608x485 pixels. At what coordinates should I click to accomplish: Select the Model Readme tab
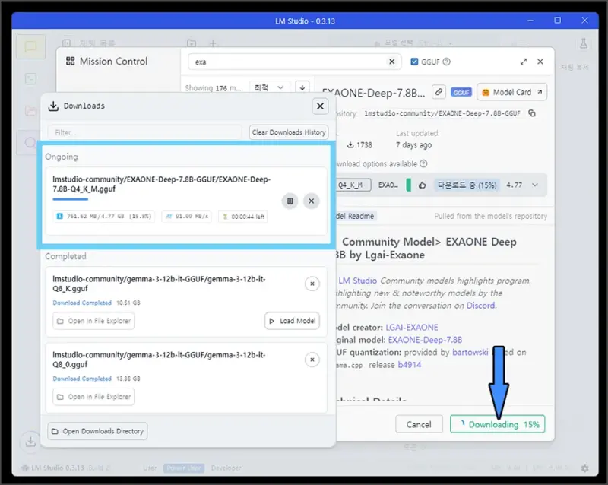click(356, 216)
